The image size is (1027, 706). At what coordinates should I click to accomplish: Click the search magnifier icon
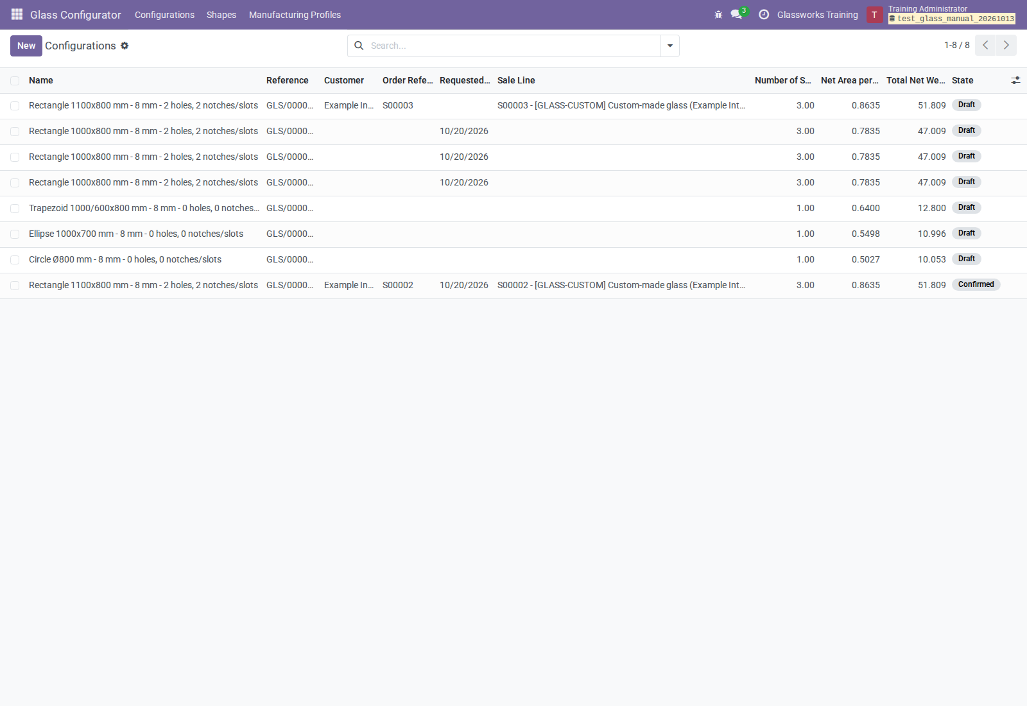pyautogui.click(x=359, y=46)
